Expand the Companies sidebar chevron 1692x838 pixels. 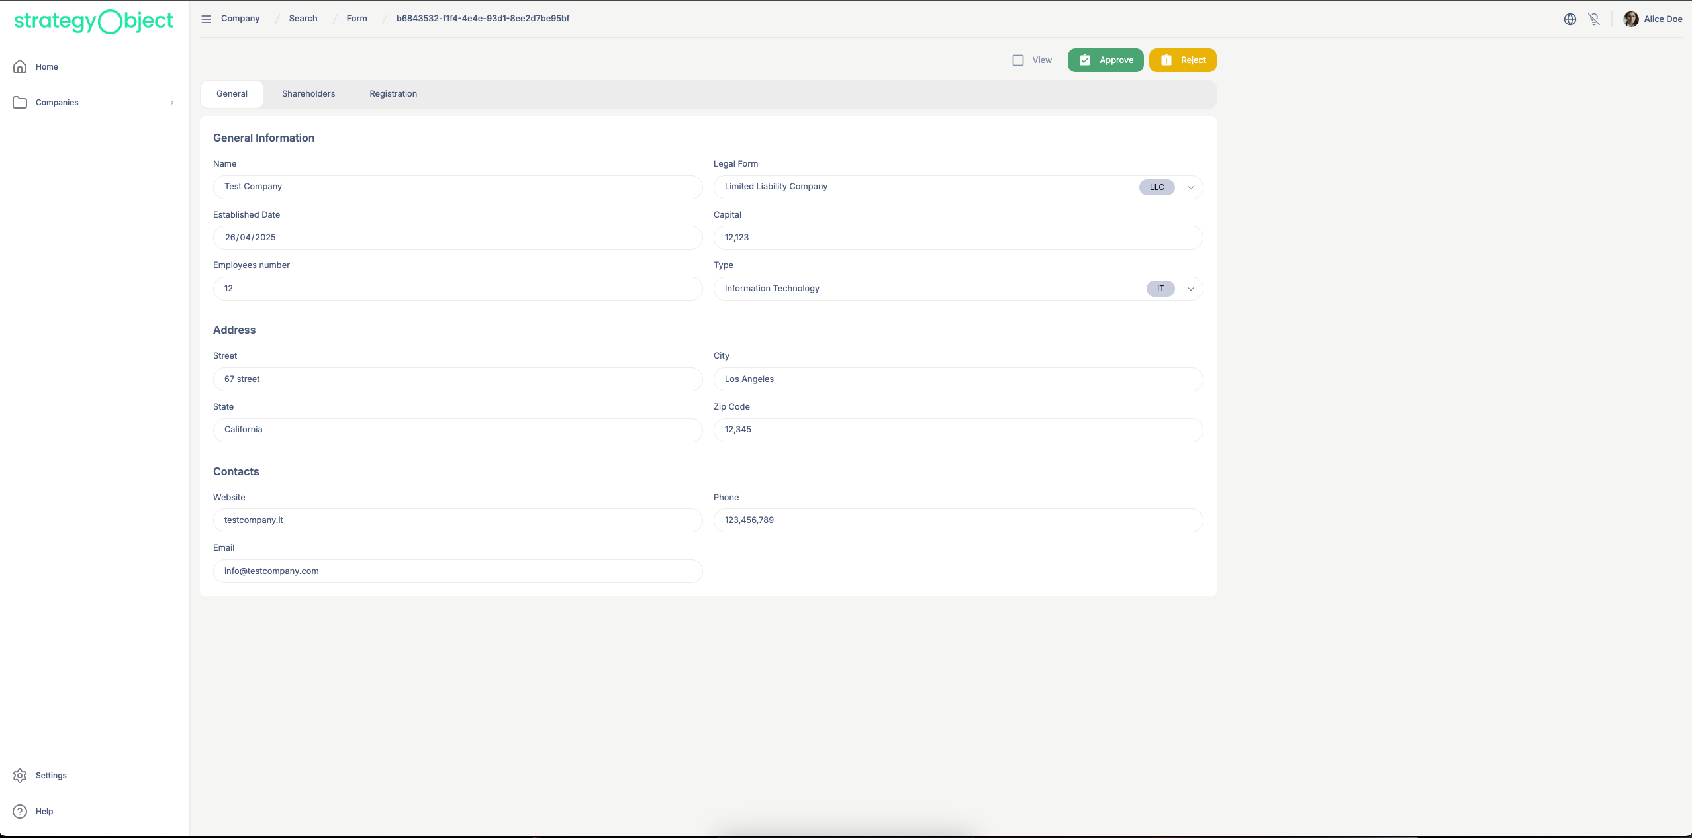tap(172, 103)
